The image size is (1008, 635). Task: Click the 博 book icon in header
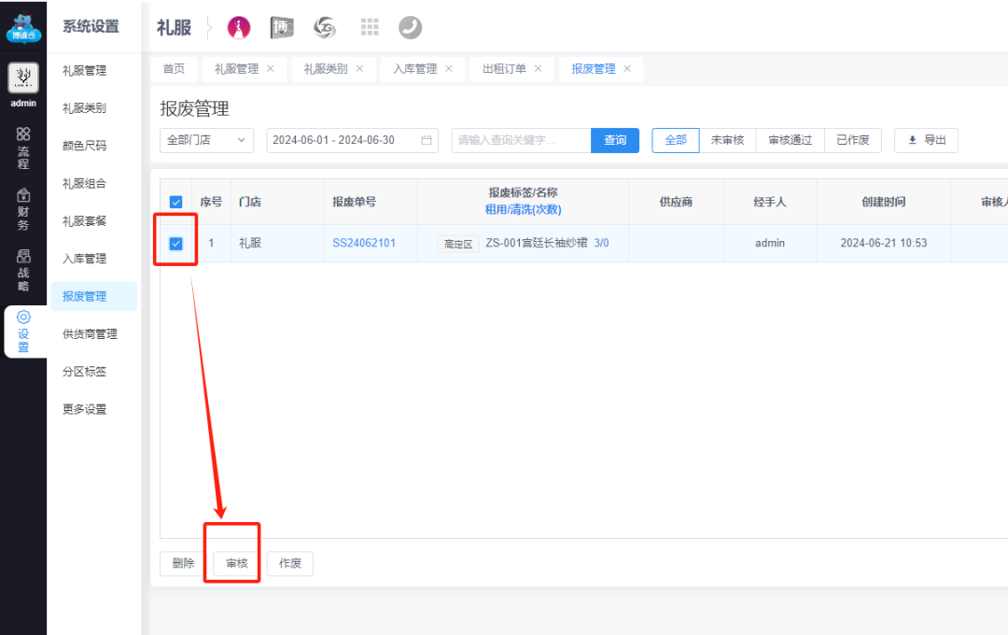click(282, 28)
